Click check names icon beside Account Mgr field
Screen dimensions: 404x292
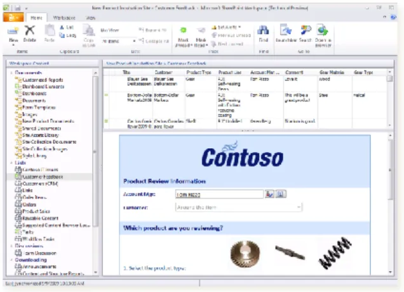pos(269,194)
